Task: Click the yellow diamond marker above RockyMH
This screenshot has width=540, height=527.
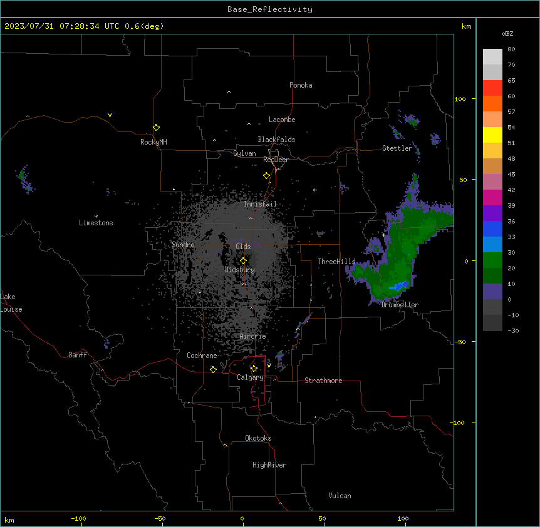Action: (x=157, y=128)
